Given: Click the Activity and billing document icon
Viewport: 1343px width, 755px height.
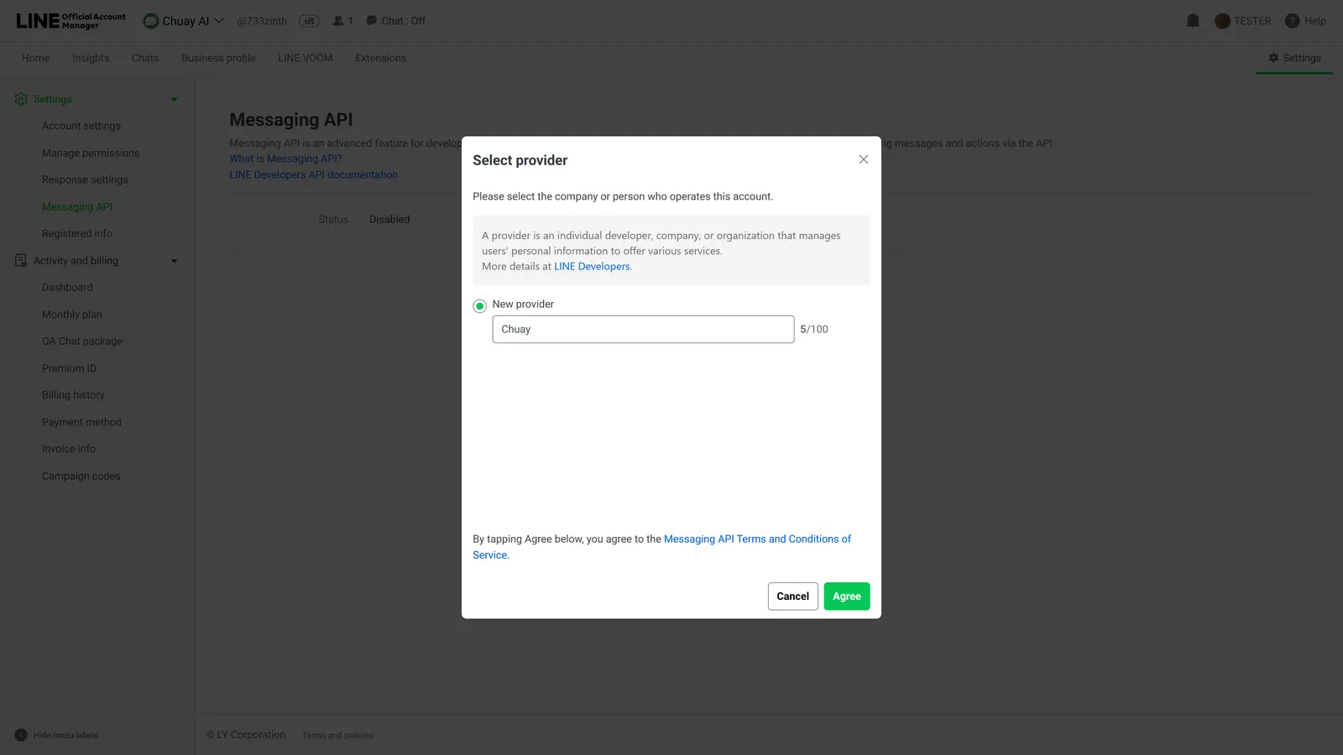Looking at the screenshot, I should (x=21, y=261).
